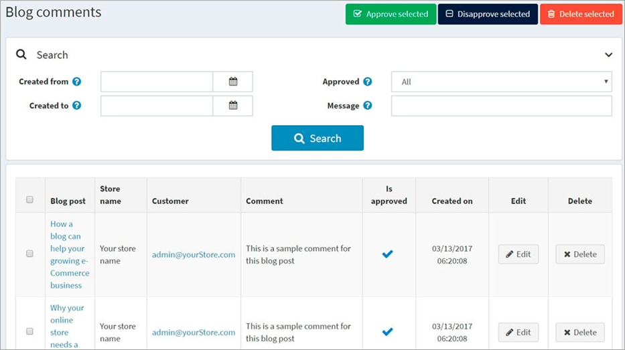This screenshot has width=625, height=350.
Task: Open the Approved filter dropdown
Action: tap(501, 82)
